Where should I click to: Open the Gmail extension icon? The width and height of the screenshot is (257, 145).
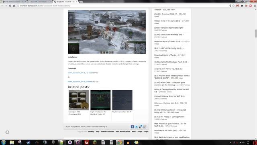tap(238, 6)
